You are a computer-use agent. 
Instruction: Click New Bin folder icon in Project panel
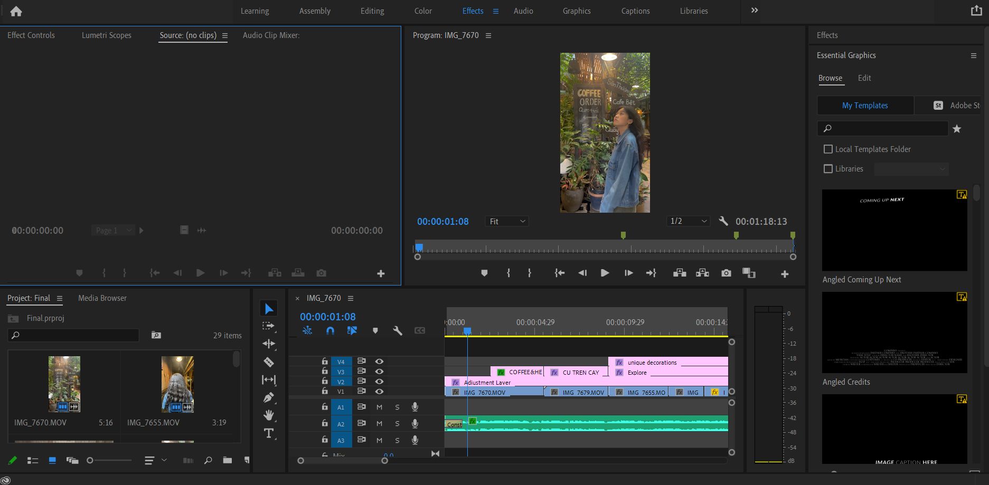coord(228,460)
